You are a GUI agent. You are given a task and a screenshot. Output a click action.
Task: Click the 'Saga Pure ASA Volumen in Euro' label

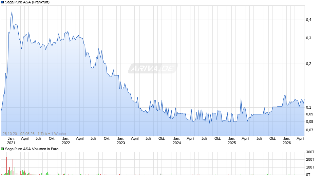click(x=32, y=149)
